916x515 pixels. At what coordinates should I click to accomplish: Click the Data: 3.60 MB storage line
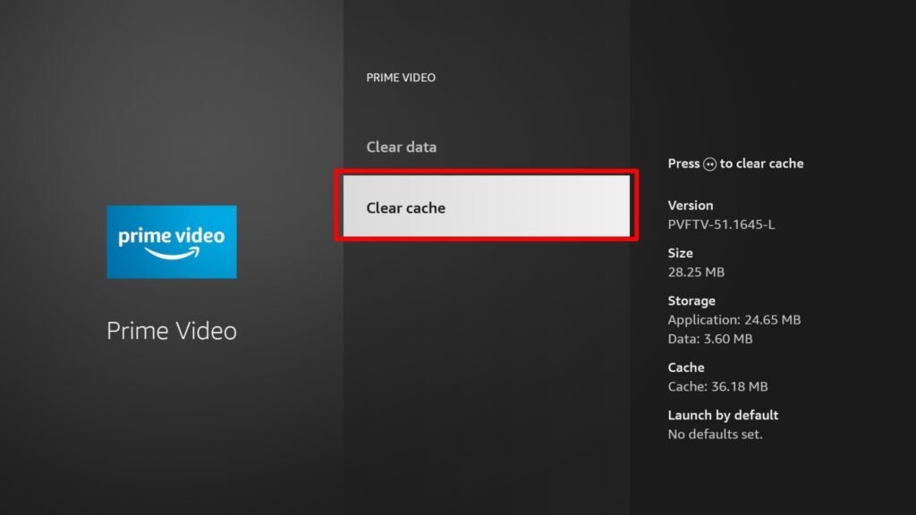(x=710, y=338)
